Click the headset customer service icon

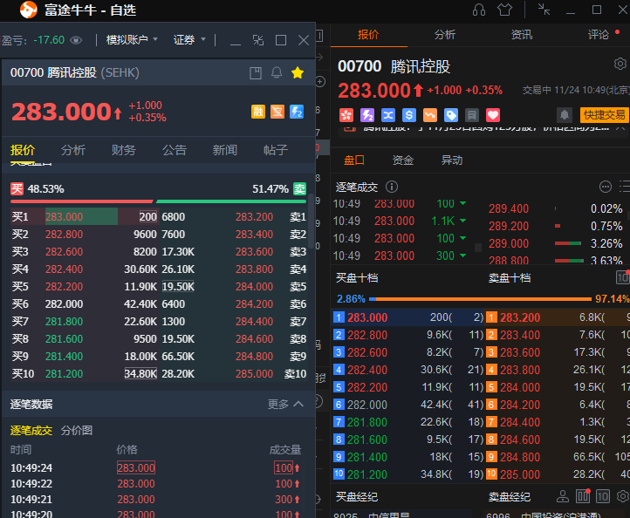pos(478,10)
